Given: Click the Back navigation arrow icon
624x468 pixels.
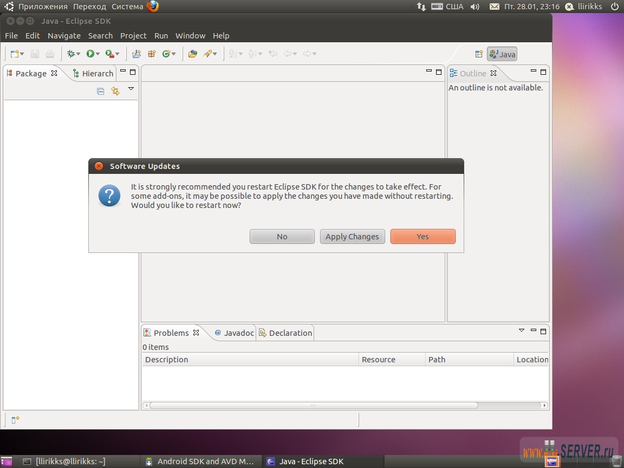Looking at the screenshot, I should point(288,54).
